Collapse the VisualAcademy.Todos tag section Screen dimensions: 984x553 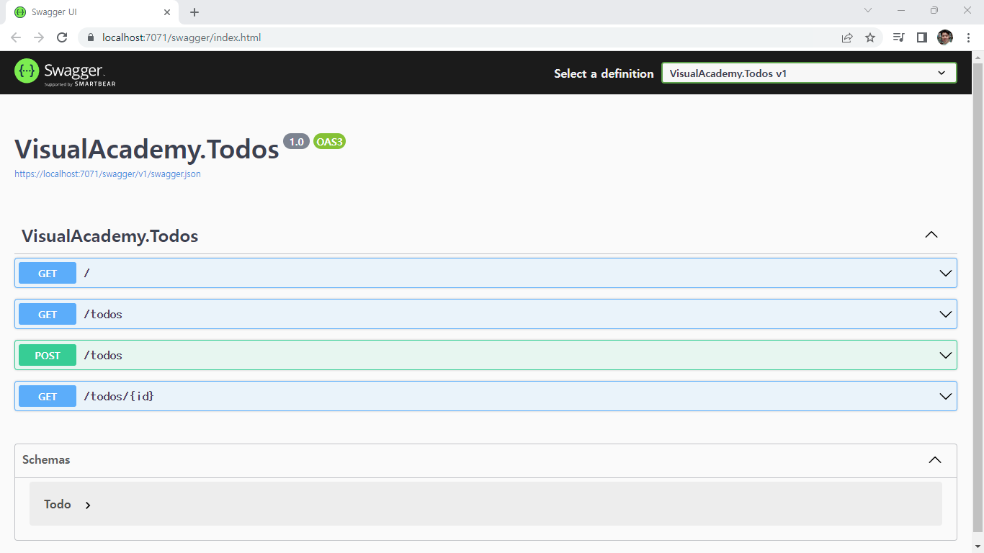[x=931, y=235]
